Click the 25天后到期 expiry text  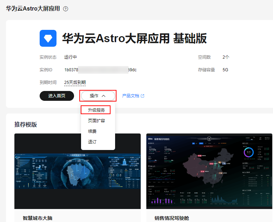tap(75, 82)
